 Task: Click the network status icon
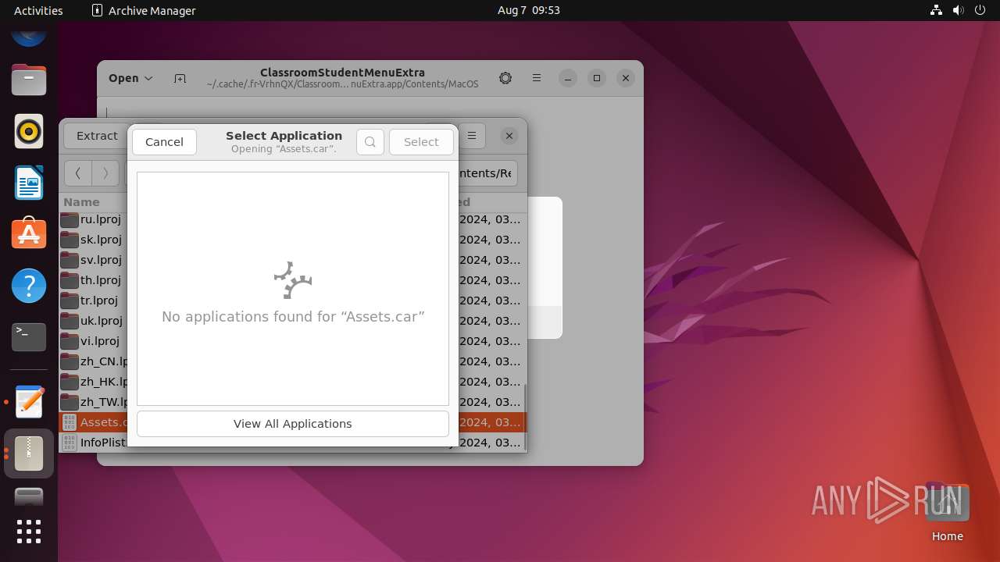point(937,10)
